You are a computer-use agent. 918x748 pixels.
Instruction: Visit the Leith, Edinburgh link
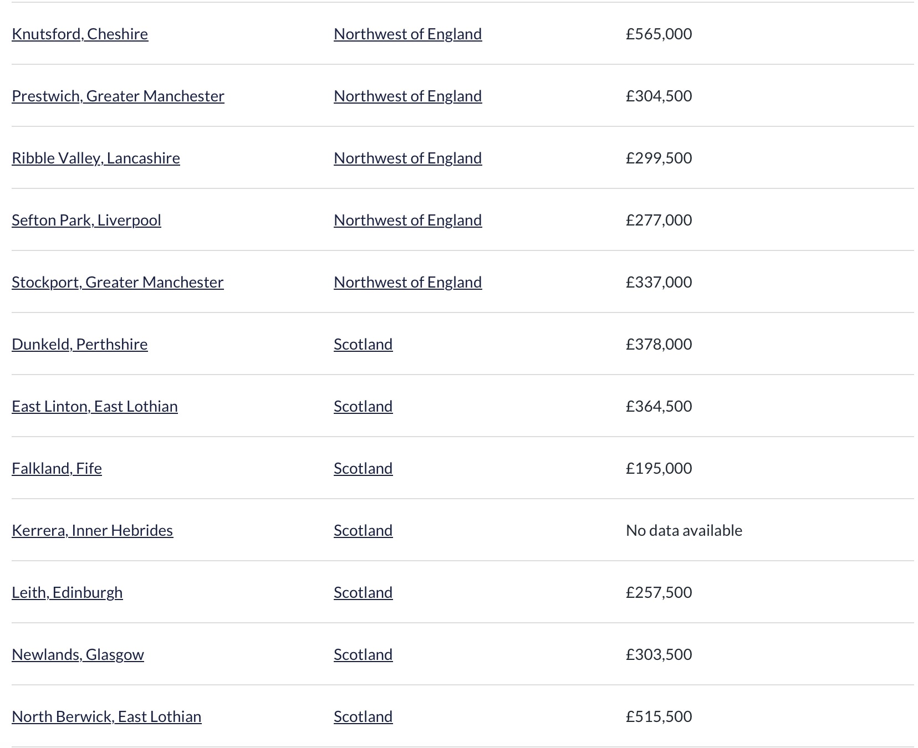(x=67, y=592)
